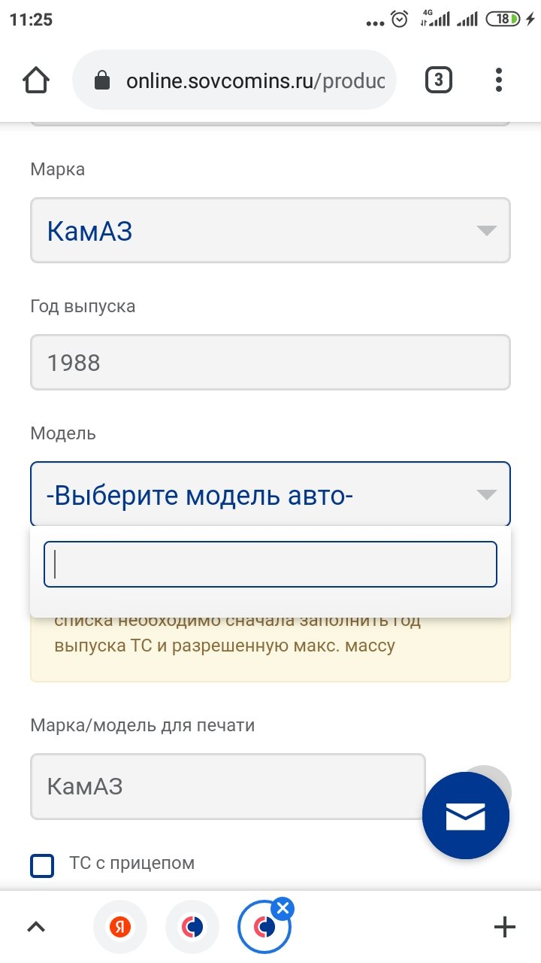
Task: Click the arrow on the Модель dropdown
Action: pyautogui.click(x=487, y=494)
